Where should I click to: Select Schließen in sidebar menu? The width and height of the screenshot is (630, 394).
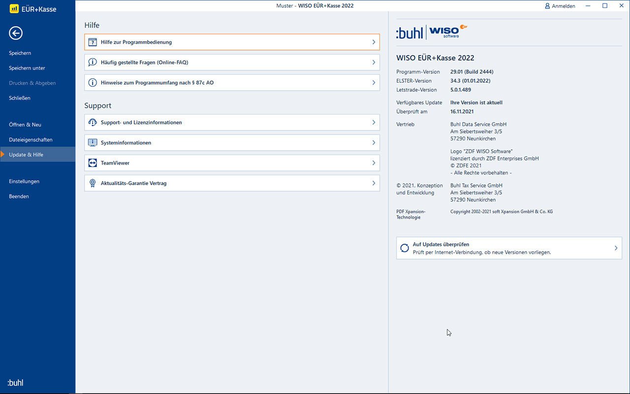tap(38, 98)
